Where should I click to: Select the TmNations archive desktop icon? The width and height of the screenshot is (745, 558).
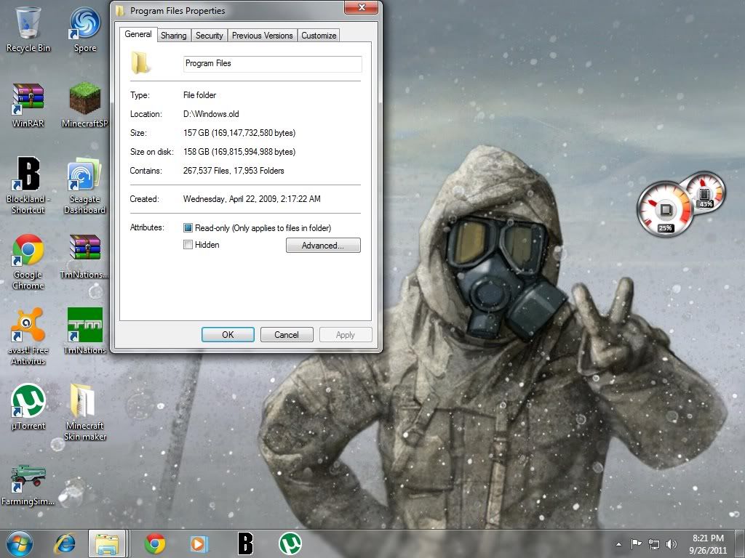click(85, 256)
